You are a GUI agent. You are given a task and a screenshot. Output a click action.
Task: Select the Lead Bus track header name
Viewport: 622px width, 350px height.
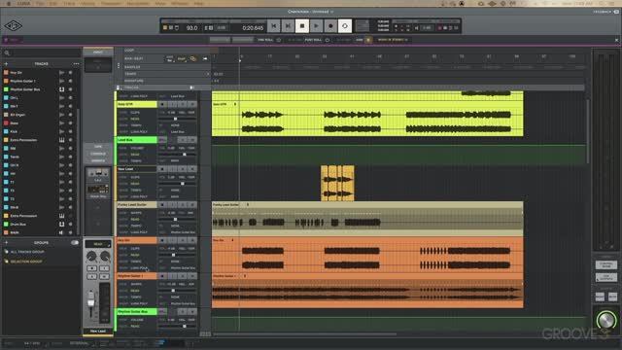(x=137, y=140)
